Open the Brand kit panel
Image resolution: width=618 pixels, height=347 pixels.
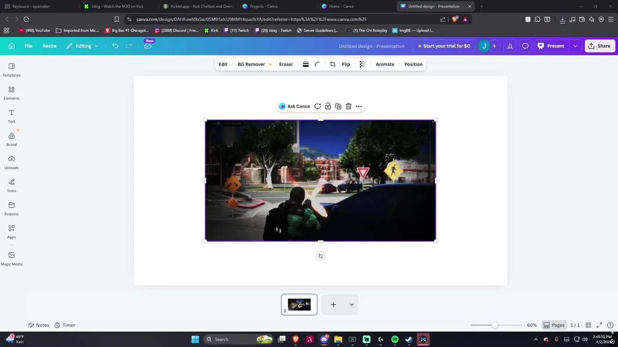point(12,139)
